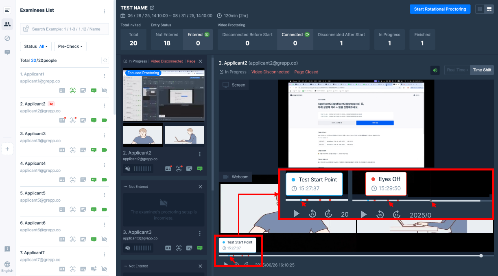498x276 pixels.
Task: Open the face icon on the Applicant2 video card
Action: point(179,168)
